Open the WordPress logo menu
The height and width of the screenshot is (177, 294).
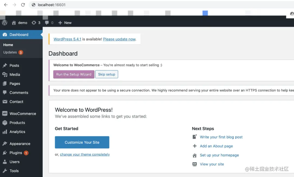[x=5, y=23]
